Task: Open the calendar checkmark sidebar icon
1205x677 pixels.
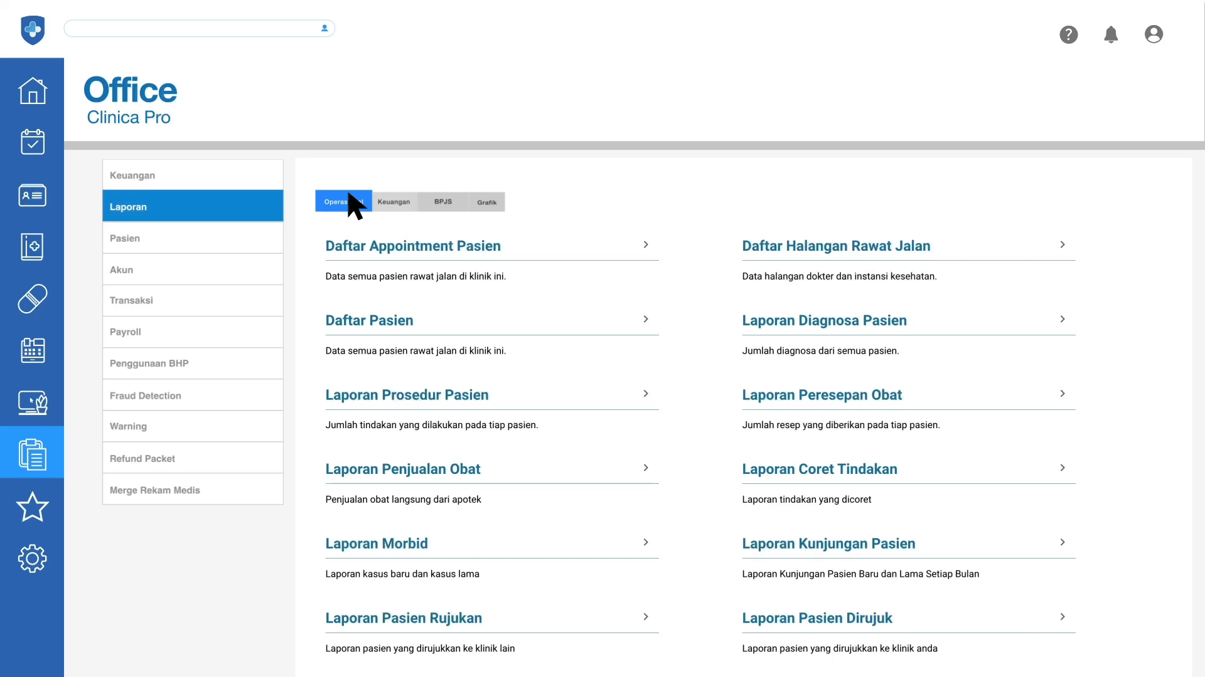Action: pos(32,142)
